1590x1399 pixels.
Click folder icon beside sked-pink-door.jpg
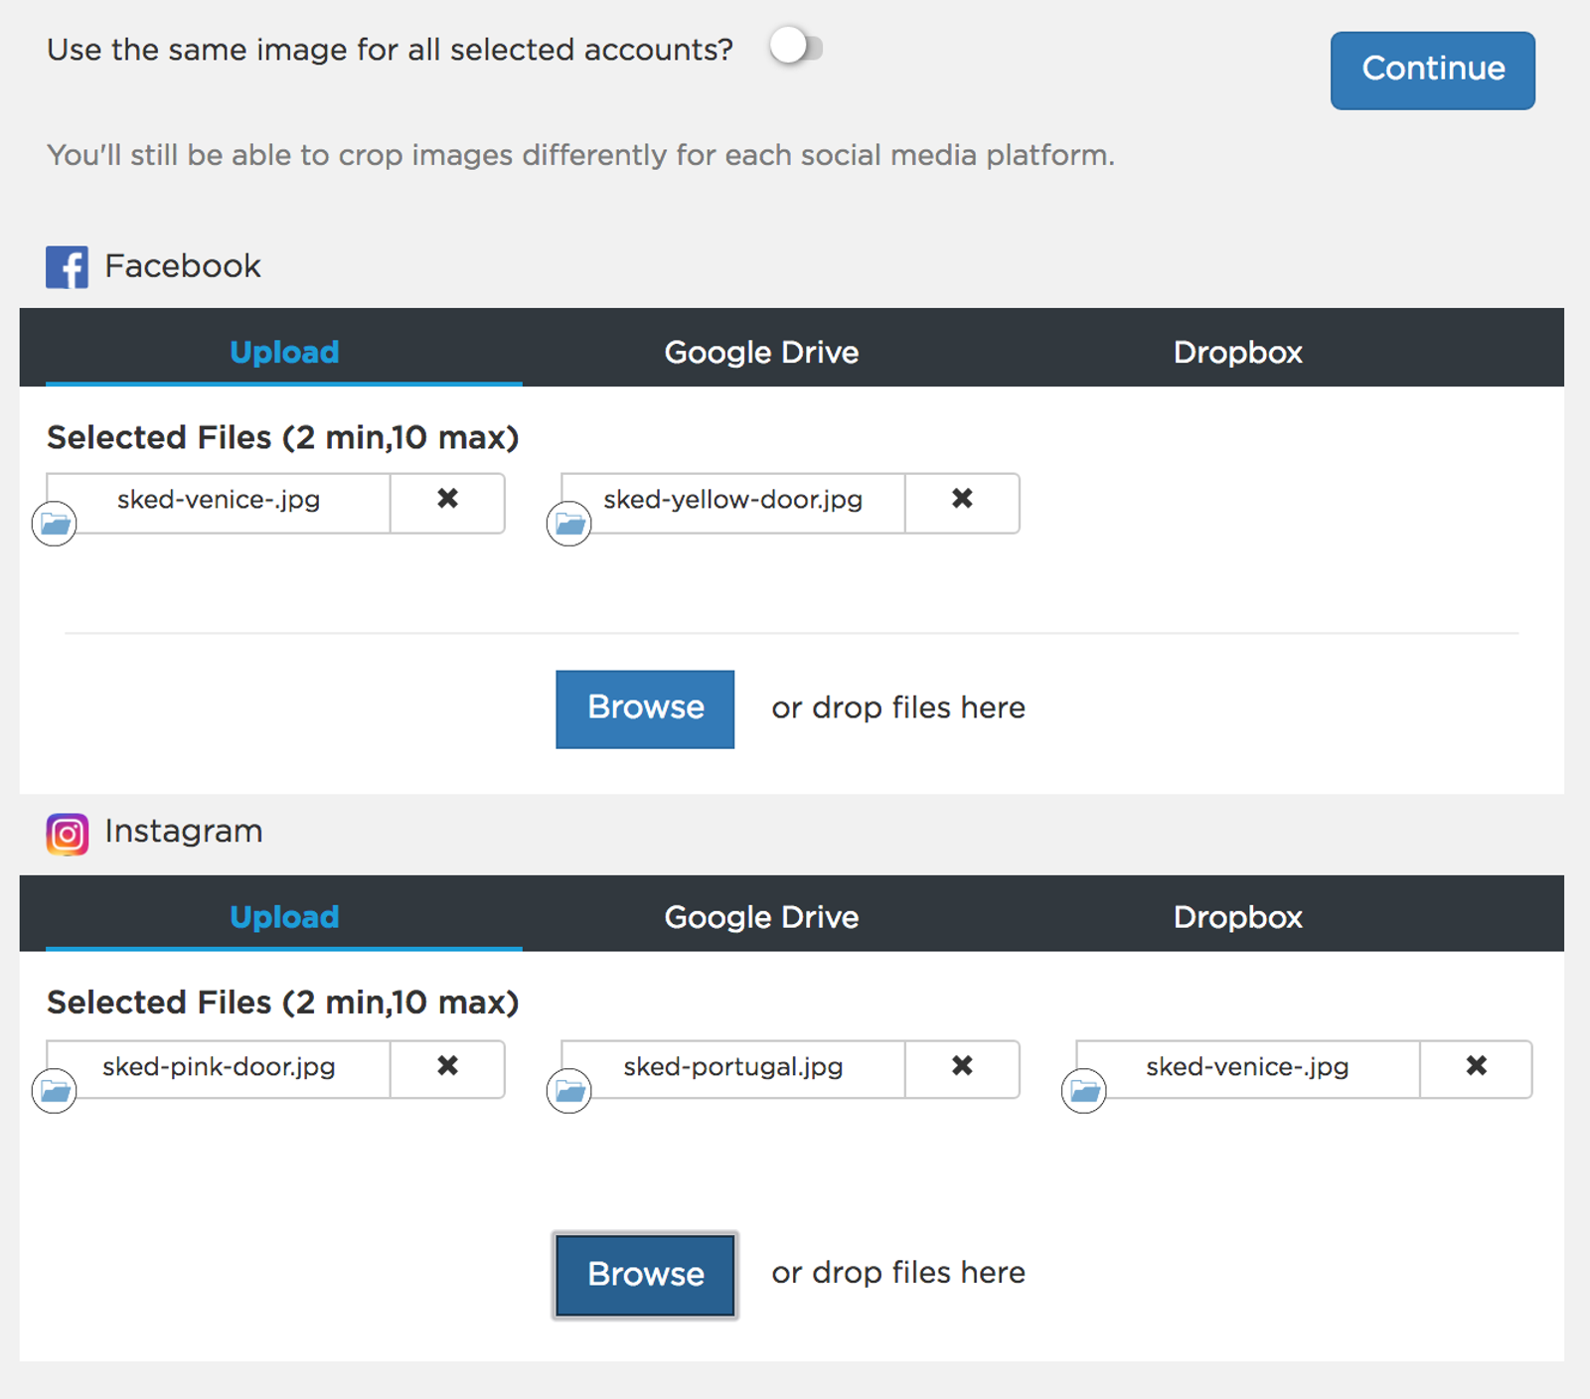click(55, 1091)
